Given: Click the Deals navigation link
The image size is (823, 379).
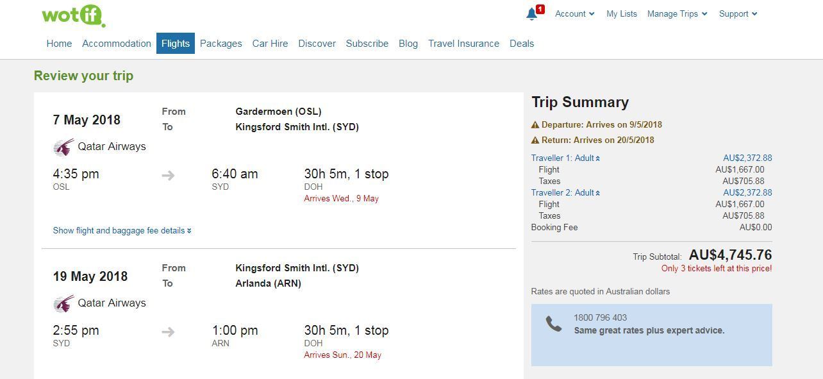Looking at the screenshot, I should (x=521, y=44).
